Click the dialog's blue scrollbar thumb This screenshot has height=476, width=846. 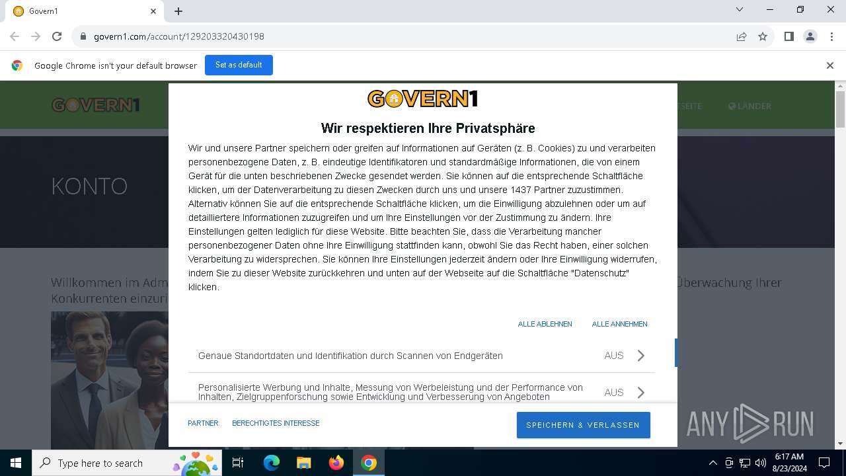(x=675, y=352)
